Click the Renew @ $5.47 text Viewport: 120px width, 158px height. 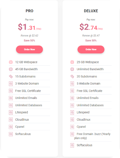(91, 36)
